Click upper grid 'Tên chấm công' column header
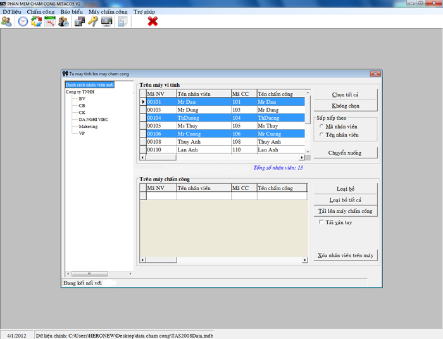 281,94
